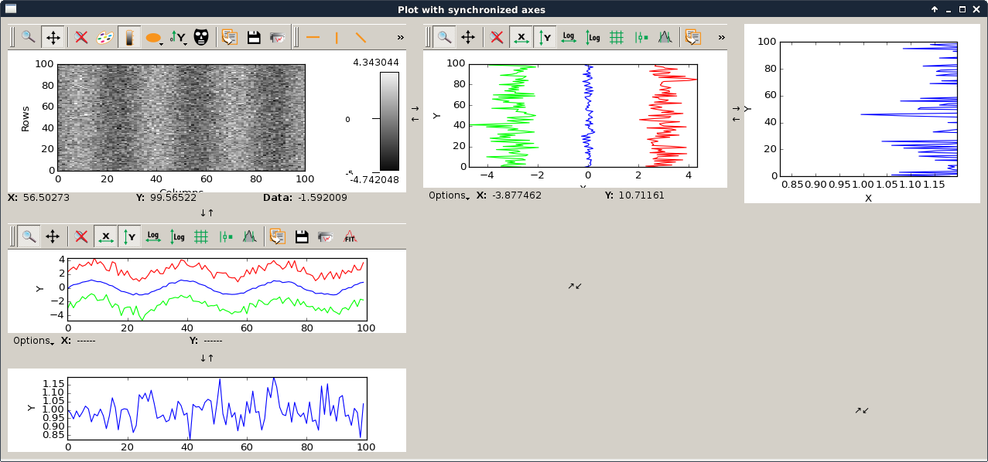This screenshot has width=988, height=462.
Task: Copy the top-right curve plot to clipboard
Action: [692, 37]
